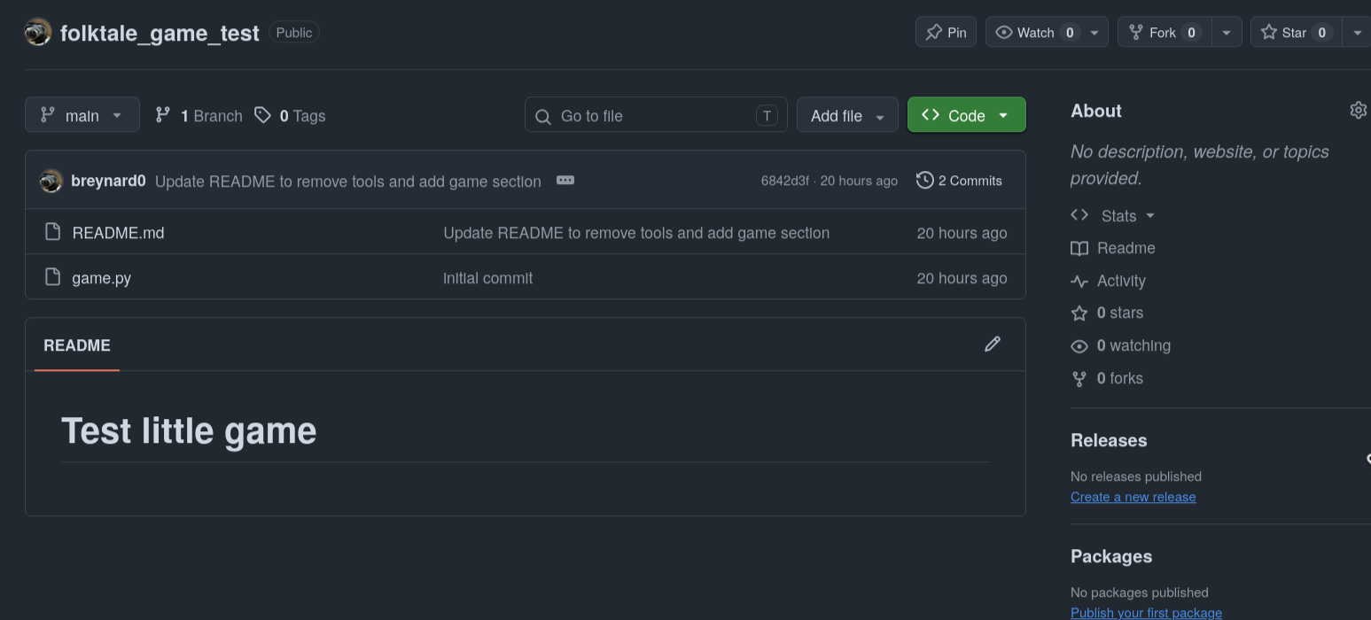Open the Fork options dropdown arrow
Image resolution: width=1371 pixels, height=620 pixels.
(x=1227, y=32)
